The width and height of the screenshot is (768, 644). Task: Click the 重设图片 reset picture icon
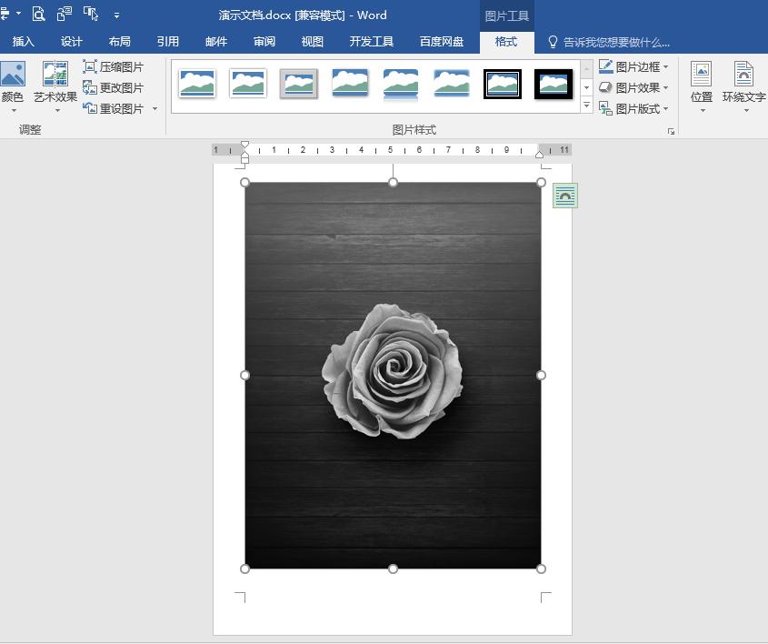point(90,108)
